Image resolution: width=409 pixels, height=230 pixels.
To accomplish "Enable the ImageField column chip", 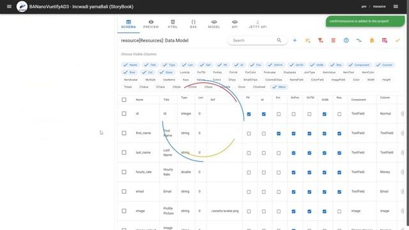I will [338, 79].
